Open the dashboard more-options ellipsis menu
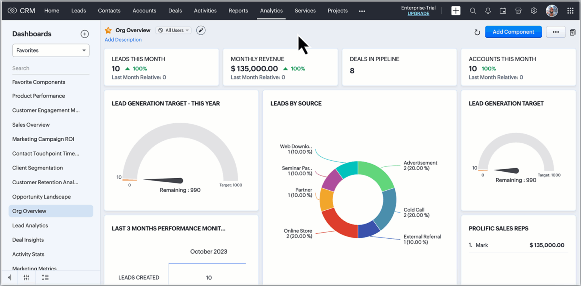Image resolution: width=581 pixels, height=286 pixels. tap(555, 32)
